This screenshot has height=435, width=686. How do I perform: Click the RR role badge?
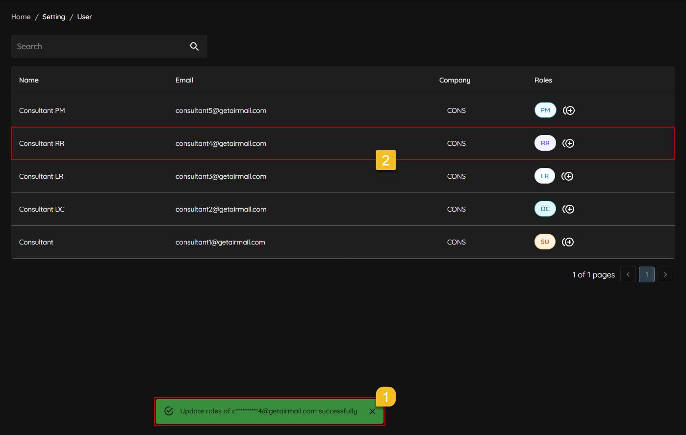click(x=545, y=143)
